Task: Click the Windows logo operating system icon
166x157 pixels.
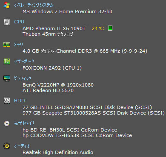Action: point(7,5)
